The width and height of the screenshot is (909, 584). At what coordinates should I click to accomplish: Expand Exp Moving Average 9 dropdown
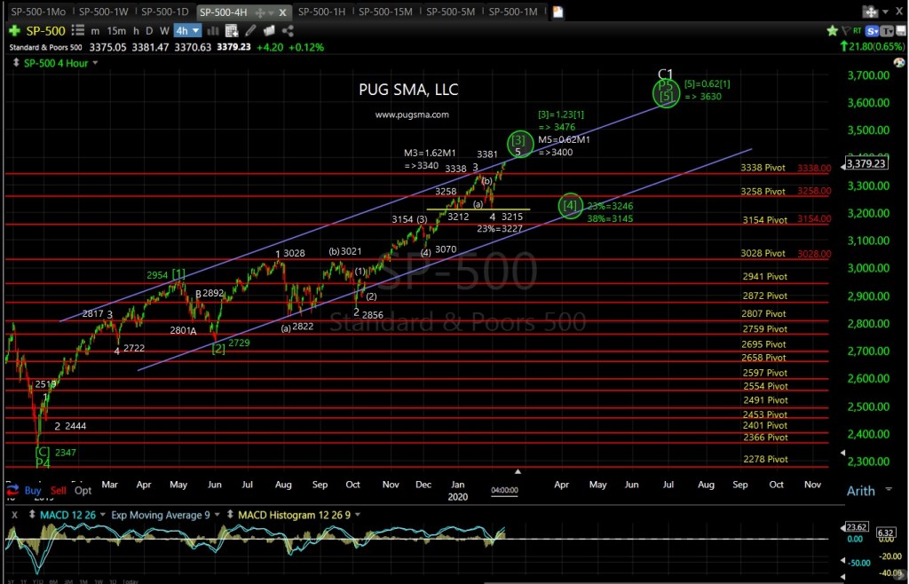click(217, 515)
